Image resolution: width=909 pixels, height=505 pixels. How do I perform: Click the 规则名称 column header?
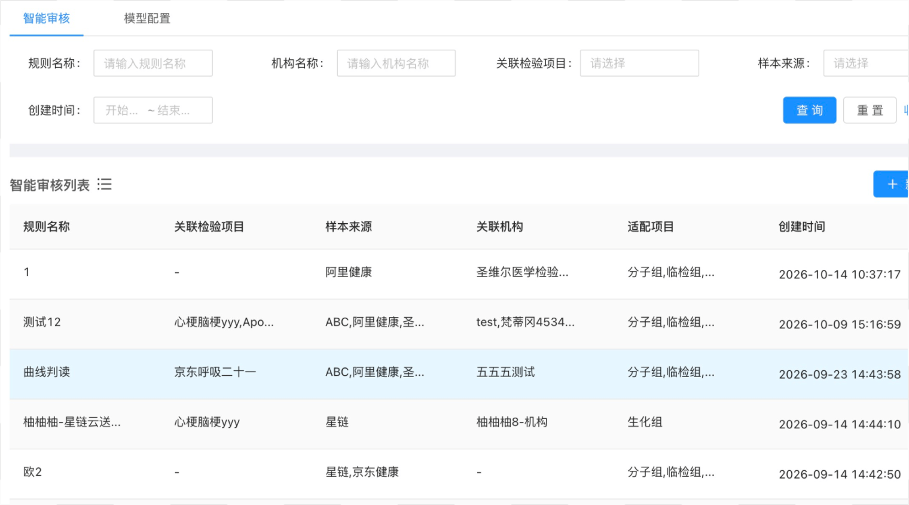(x=47, y=227)
